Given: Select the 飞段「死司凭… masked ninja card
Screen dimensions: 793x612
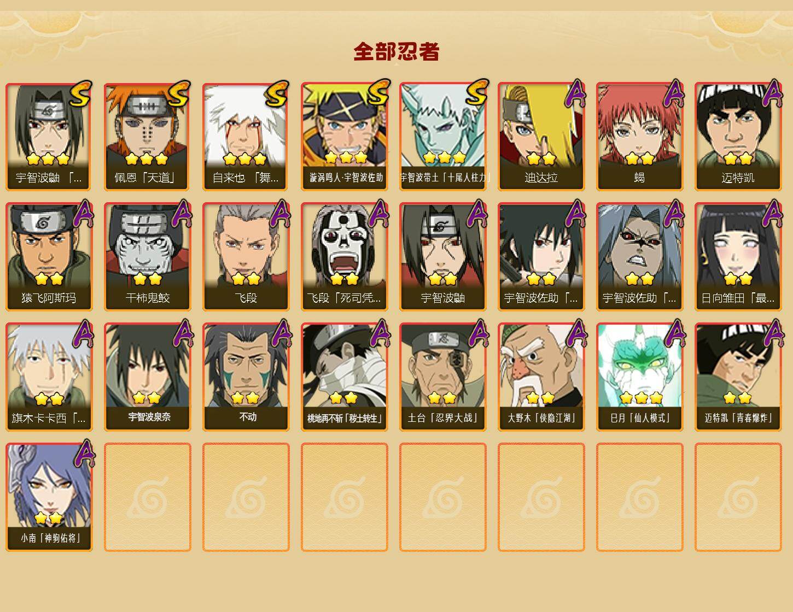Looking at the screenshot, I should [x=345, y=257].
